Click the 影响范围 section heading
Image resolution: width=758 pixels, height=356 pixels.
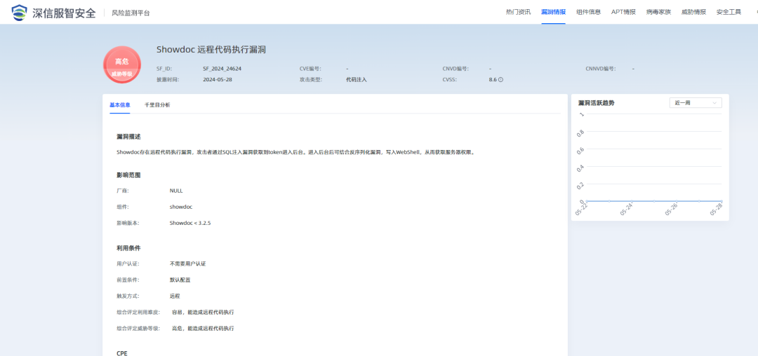(x=128, y=174)
